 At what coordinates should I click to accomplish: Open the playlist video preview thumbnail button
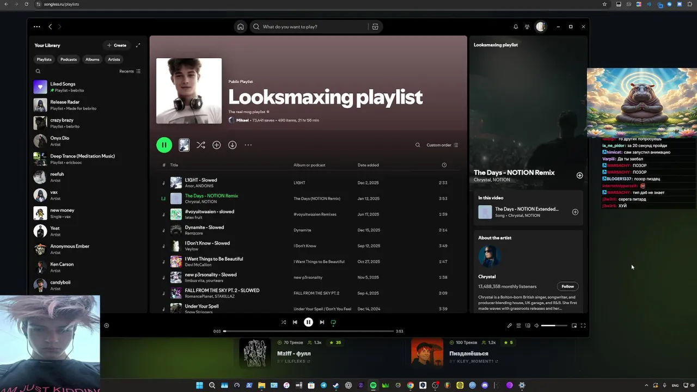click(x=184, y=145)
